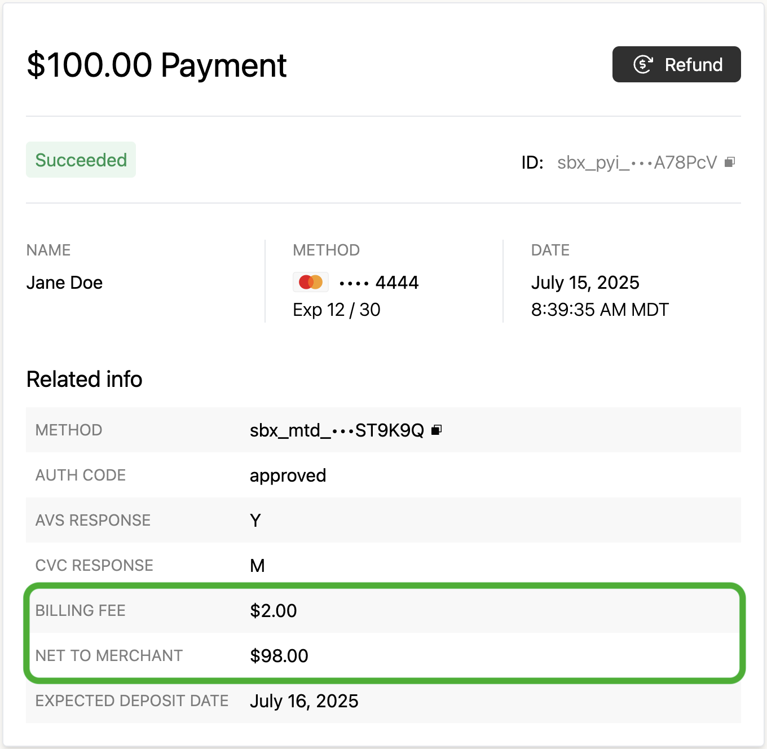Click the Auth Code value approved
Image resolution: width=767 pixels, height=749 pixels.
288,475
